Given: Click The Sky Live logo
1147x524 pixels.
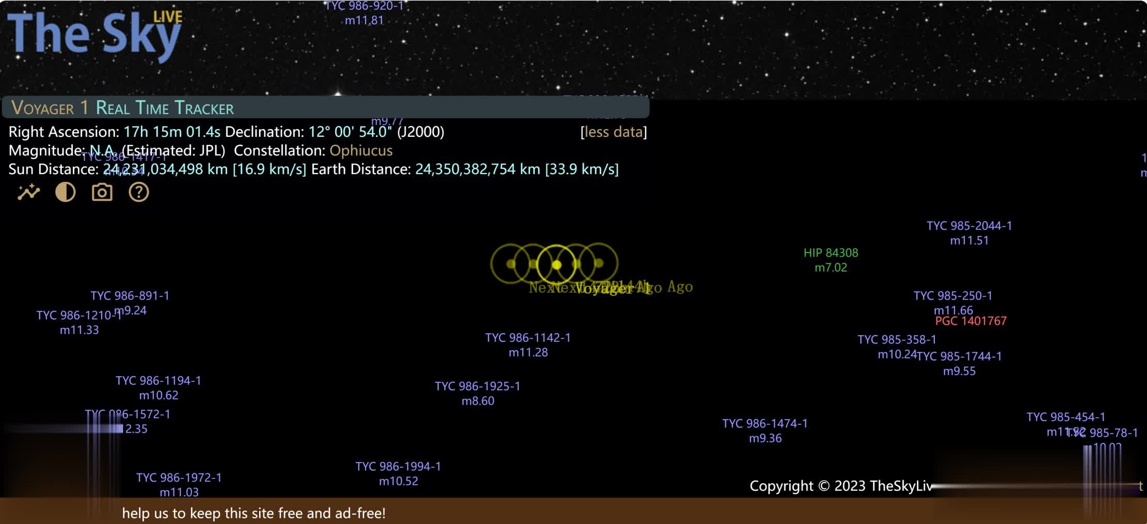Looking at the screenshot, I should (x=95, y=34).
